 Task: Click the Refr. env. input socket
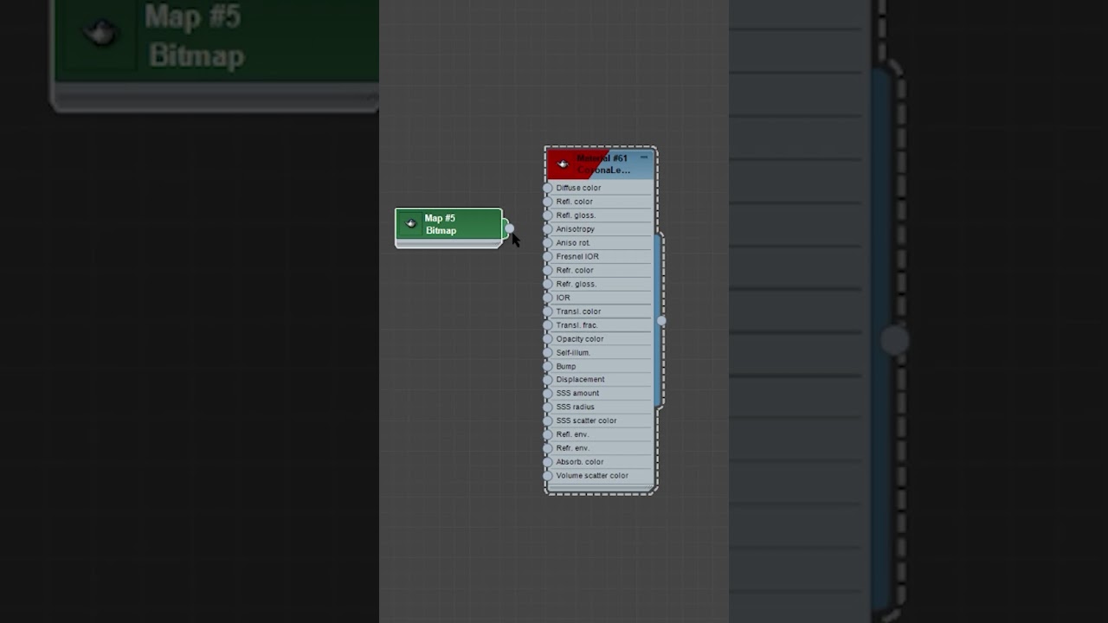coord(547,448)
